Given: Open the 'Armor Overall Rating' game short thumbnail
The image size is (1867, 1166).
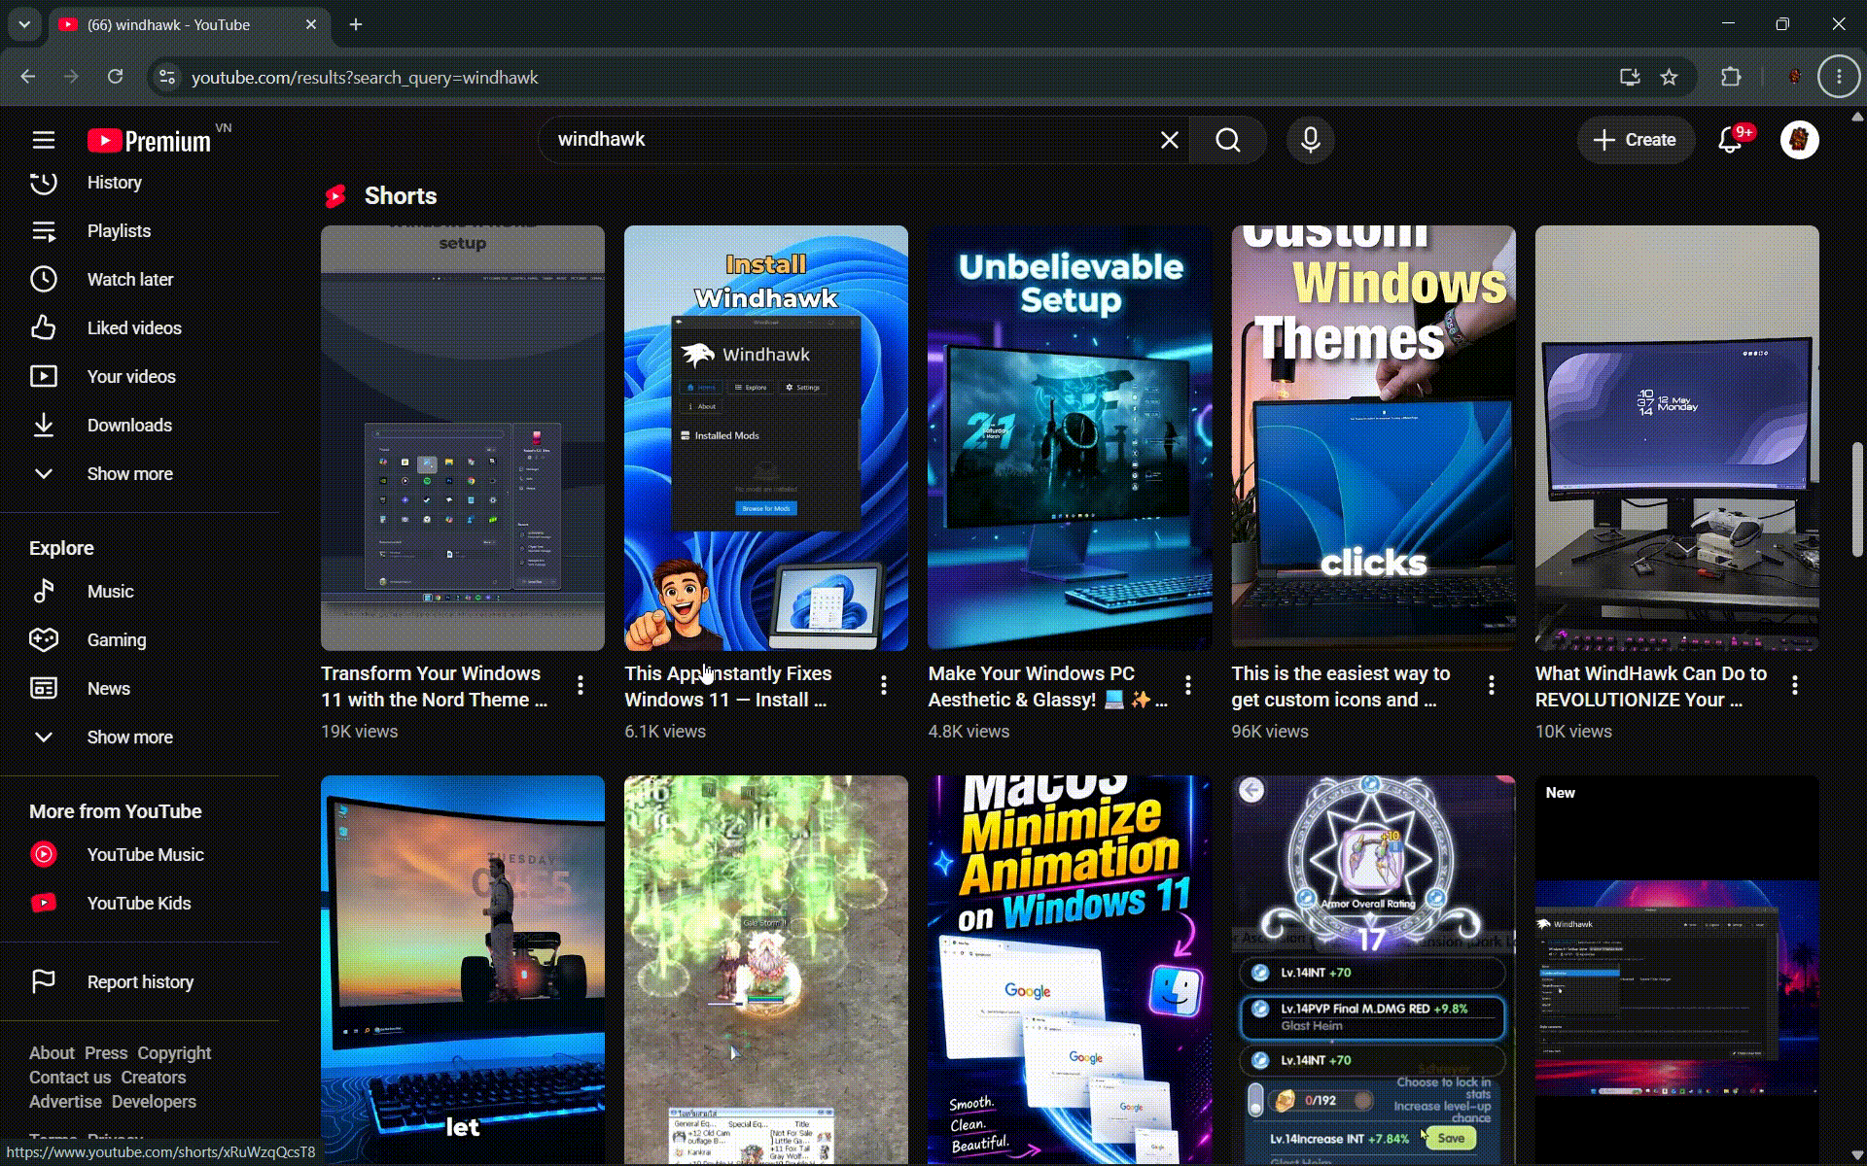Looking at the screenshot, I should (1373, 970).
